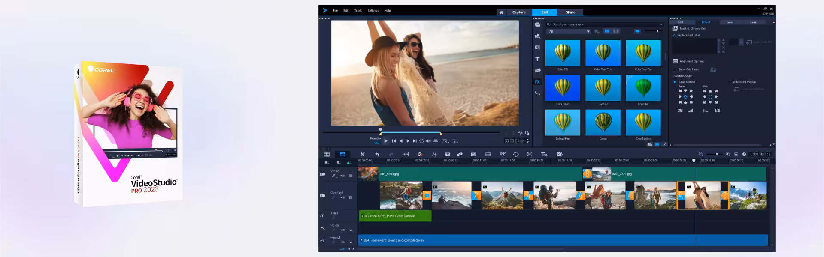The image size is (824, 257).
Task: Expand the Voice track chevron
Action: click(351, 230)
